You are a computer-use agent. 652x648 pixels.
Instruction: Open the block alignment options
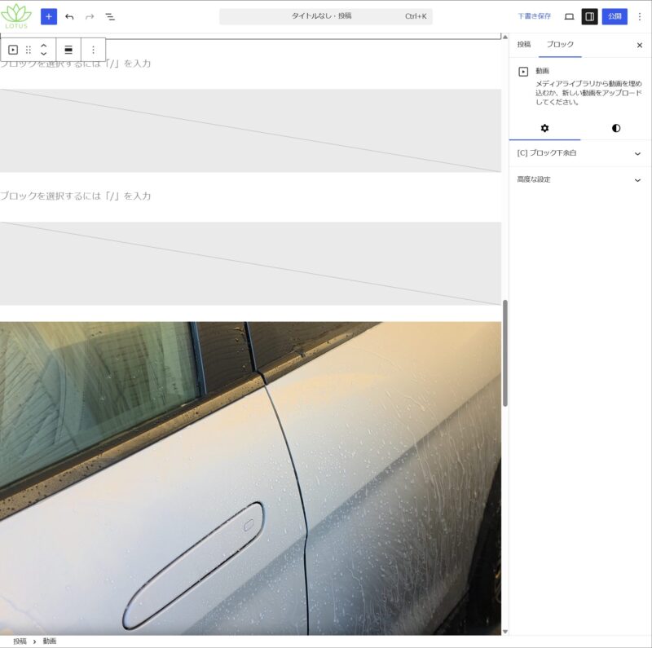68,50
